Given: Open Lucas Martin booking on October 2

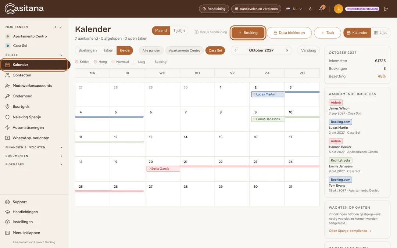Looking at the screenshot, I should coord(268,94).
